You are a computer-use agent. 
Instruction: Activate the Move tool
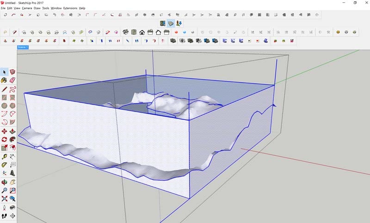point(4,131)
